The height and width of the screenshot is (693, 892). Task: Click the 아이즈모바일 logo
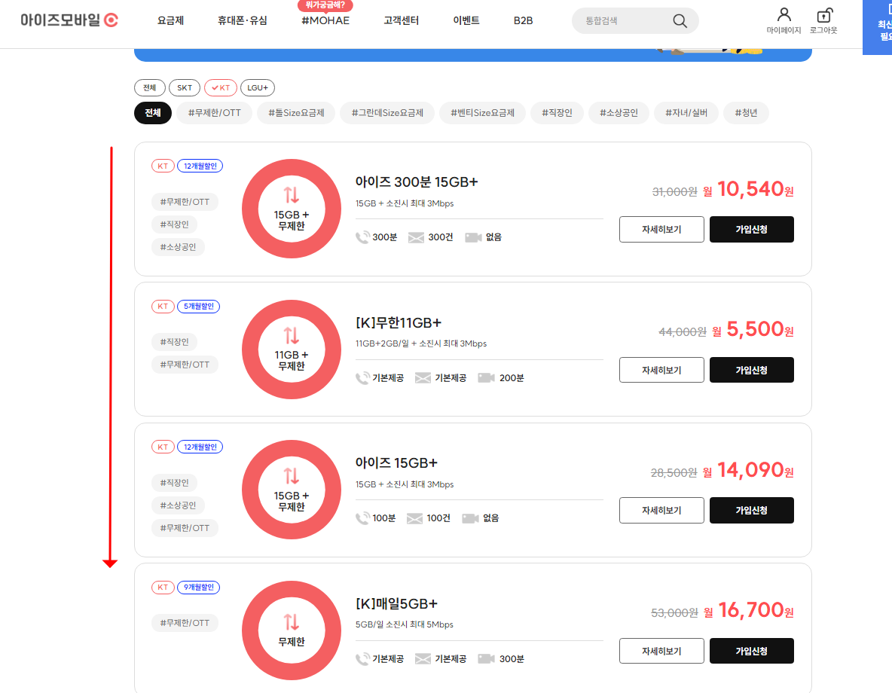point(69,20)
